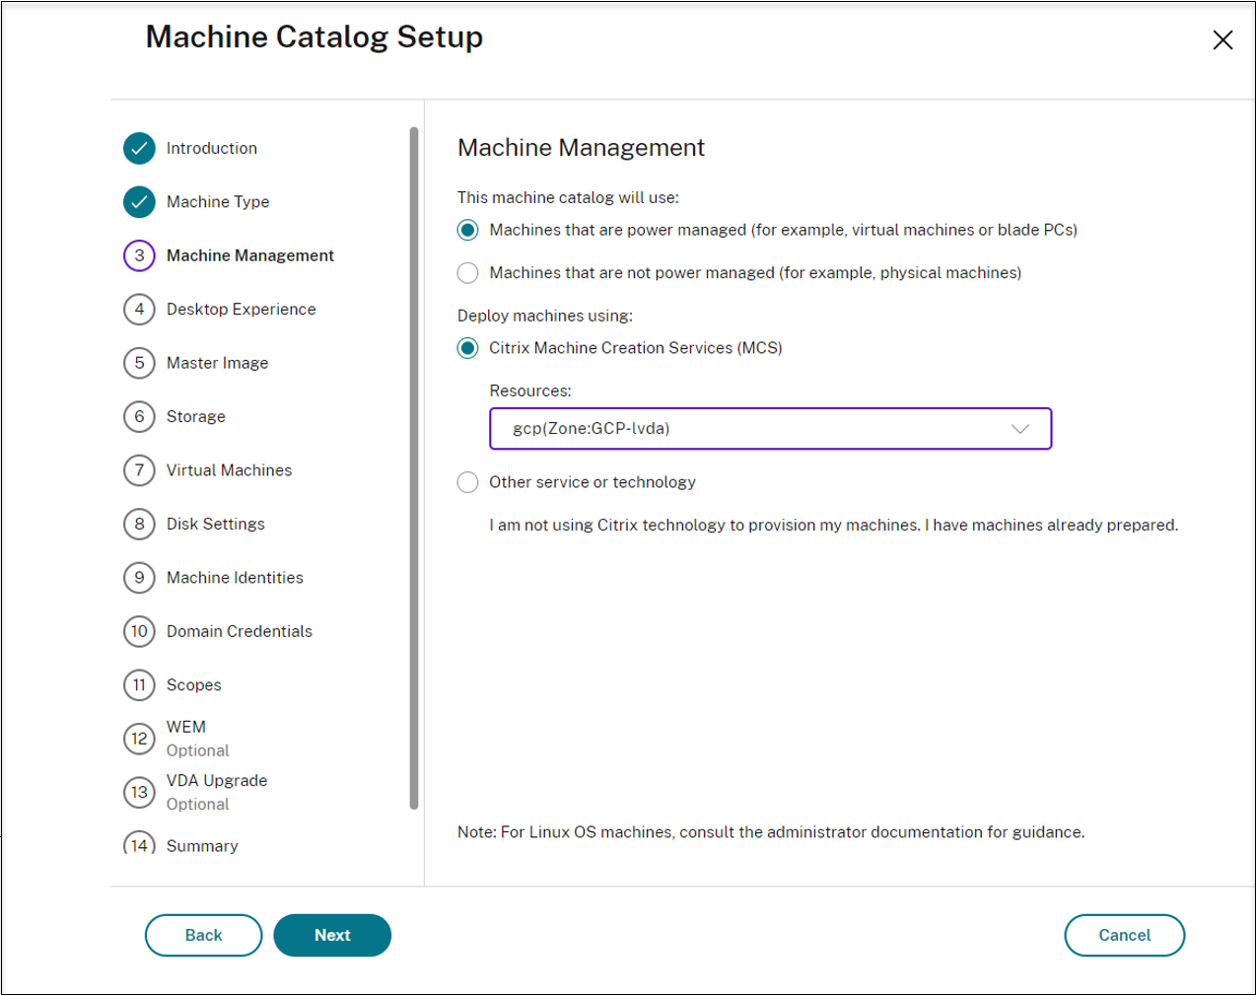Click the step 5 Master Image circle
Image resolution: width=1256 pixels, height=995 pixels.
tap(139, 363)
